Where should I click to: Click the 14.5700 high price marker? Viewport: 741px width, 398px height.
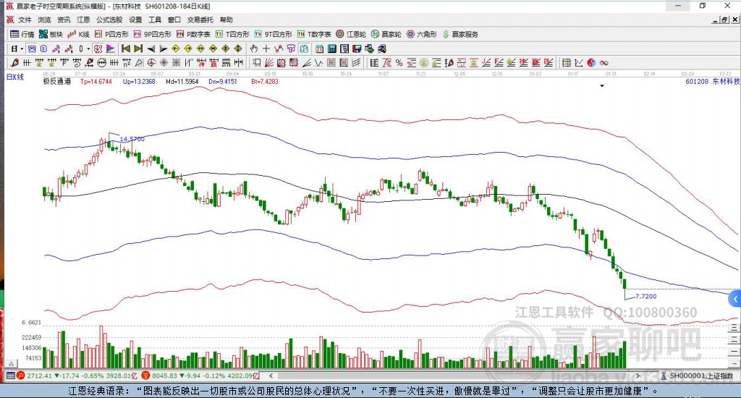click(132, 139)
